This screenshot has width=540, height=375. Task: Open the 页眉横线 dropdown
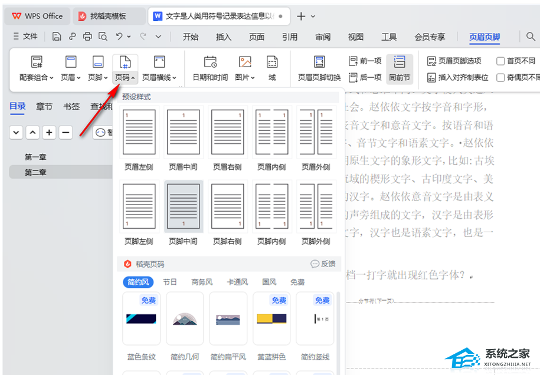[159, 77]
